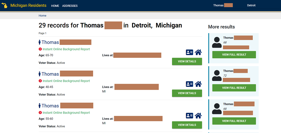The image size is (281, 133).
Task: Open the Michigan Residents site title
Action: [28, 5]
